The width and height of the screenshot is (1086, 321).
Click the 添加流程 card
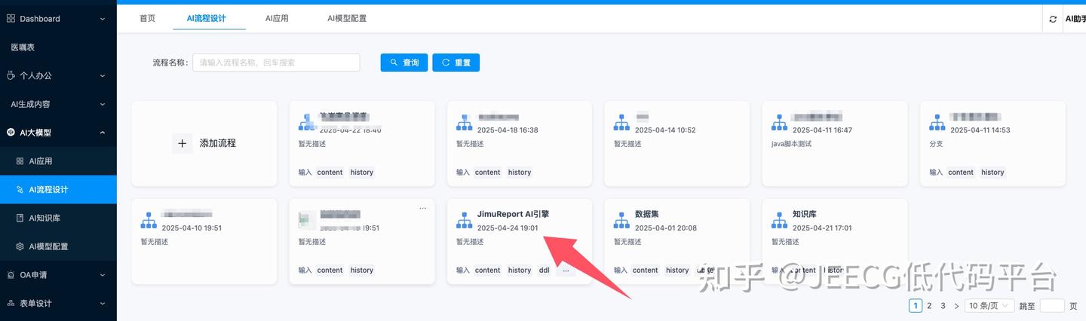[x=204, y=143]
